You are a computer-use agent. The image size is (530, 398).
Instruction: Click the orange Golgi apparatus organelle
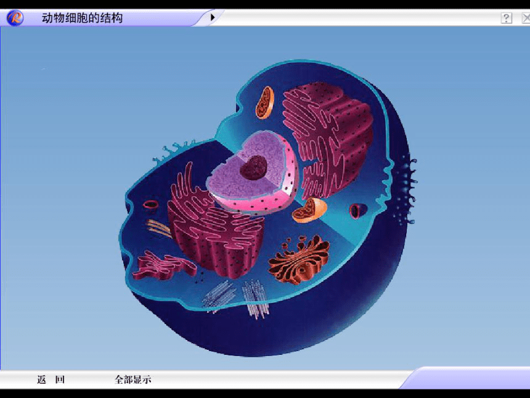pos(299,260)
